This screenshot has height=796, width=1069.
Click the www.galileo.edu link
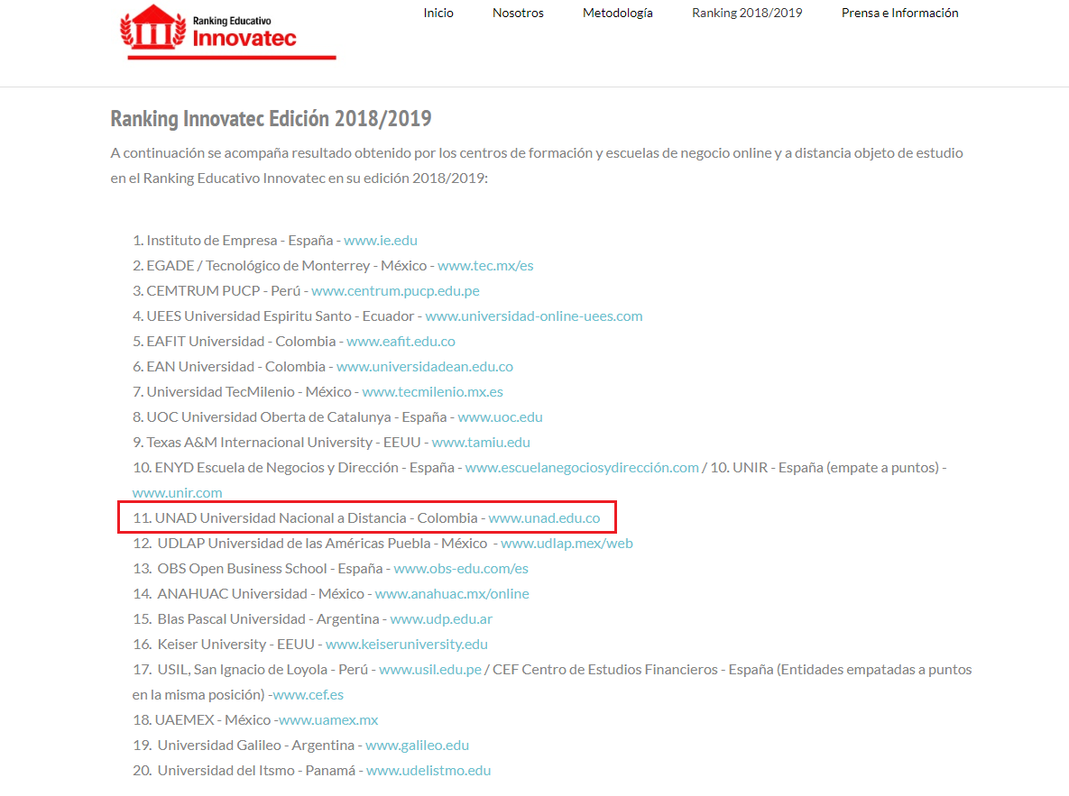click(x=418, y=745)
